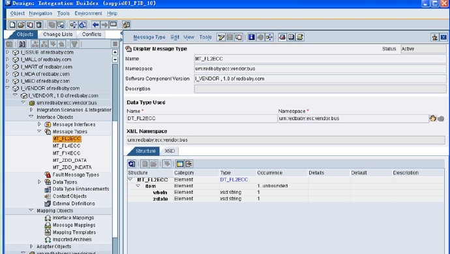Click the scroll icon ending Message Type toolbar

(300, 37)
